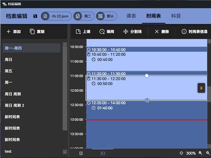Viewport: 211px width, 158px height.
Task: Click the red current-time line at 13:00:00
Action: tap(147, 120)
